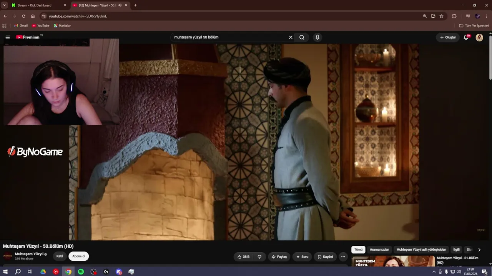Open the apps grid in bookmarks bar

pos(5,26)
